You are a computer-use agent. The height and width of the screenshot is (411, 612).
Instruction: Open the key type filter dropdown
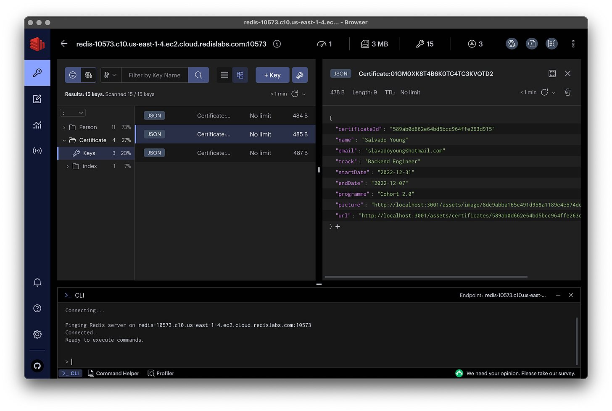(x=111, y=75)
